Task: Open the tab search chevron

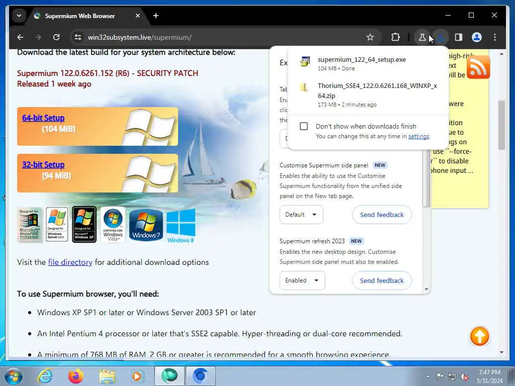Action: point(19,16)
